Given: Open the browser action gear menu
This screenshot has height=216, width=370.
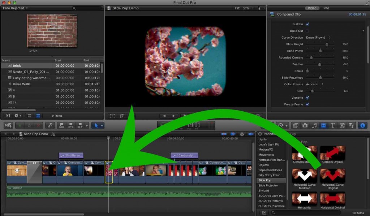Looking at the screenshot, I should (x=18, y=116).
